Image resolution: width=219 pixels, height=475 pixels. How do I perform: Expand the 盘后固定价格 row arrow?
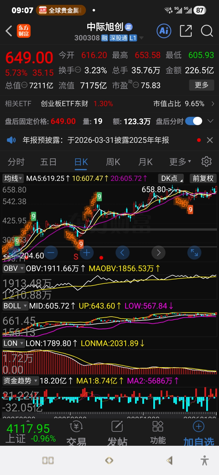[210, 121]
